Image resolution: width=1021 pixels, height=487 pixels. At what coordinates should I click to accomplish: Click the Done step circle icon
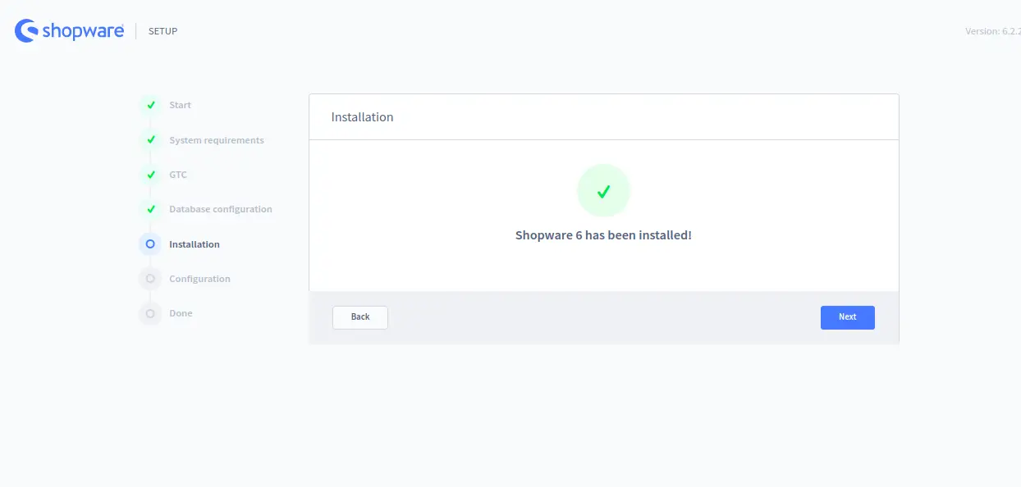150,313
